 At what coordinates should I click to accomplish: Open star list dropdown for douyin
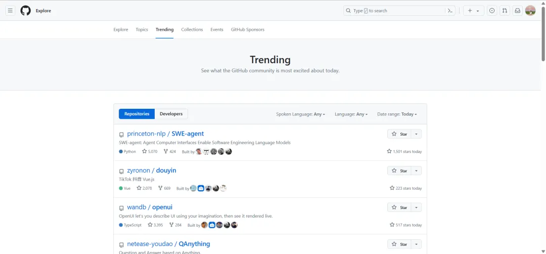(417, 171)
